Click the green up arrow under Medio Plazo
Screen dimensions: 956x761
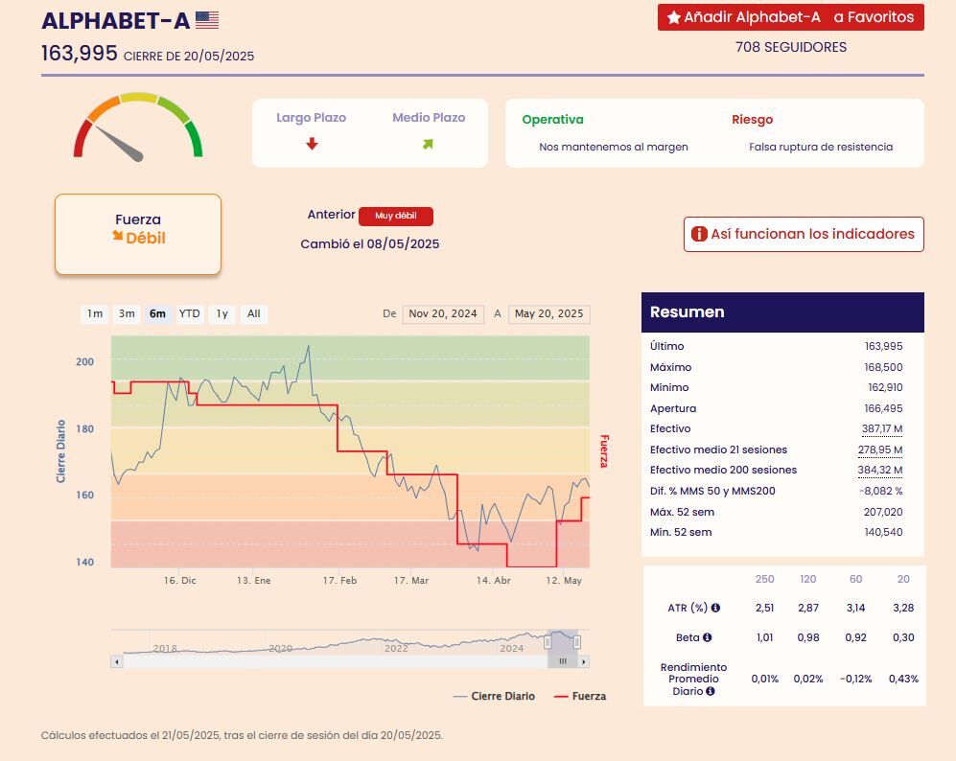428,145
